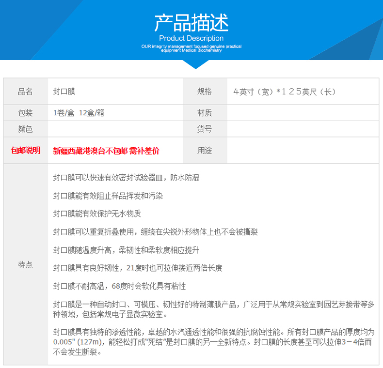Click the line about 68度时会软化

point(119,286)
